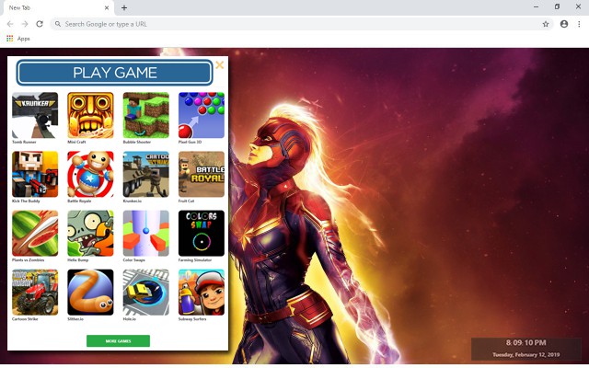Click the PLAY GAME banner button
This screenshot has width=589, height=368.
(114, 73)
